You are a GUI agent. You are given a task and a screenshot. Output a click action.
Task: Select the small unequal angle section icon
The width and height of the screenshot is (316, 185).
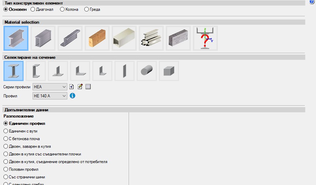pos(102,71)
